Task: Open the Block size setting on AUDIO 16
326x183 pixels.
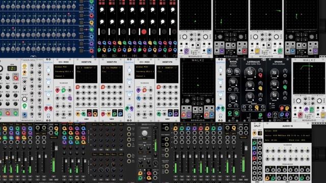Action: [x=300, y=140]
